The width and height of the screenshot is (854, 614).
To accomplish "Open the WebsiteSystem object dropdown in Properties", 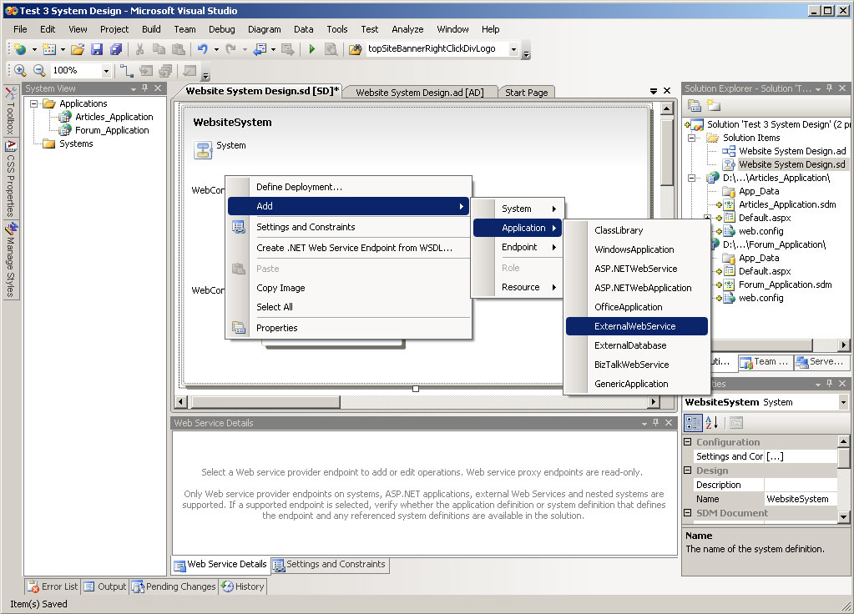I will [843, 402].
